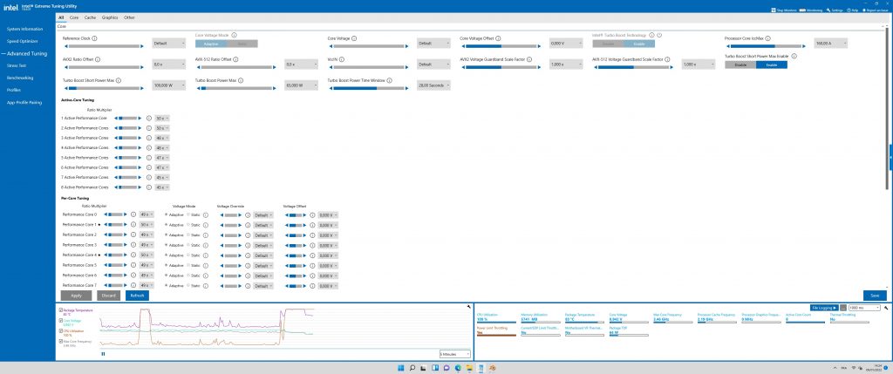Open Turbo Boost Short Power Max 109,000 W dropdown
The image size is (893, 374).
(x=168, y=85)
